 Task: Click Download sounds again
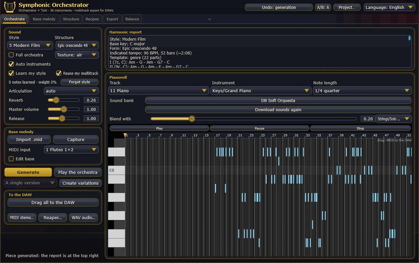pyautogui.click(x=278, y=110)
